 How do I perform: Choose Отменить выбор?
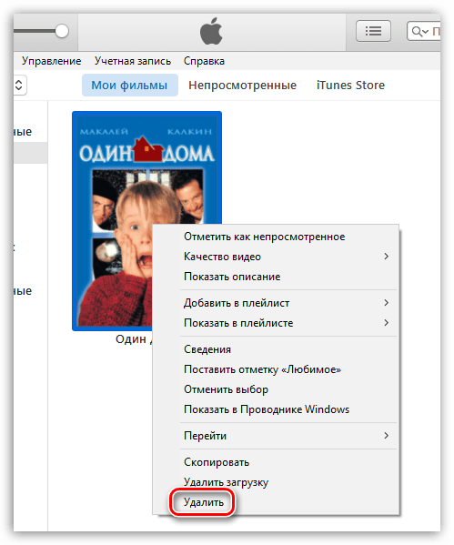276,389
